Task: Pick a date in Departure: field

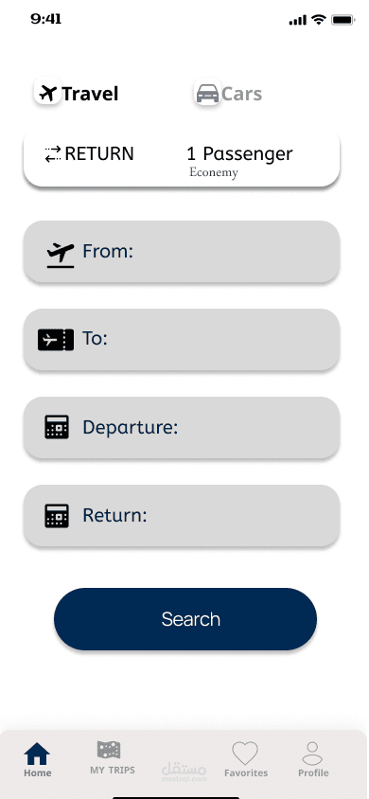Action: pos(182,428)
